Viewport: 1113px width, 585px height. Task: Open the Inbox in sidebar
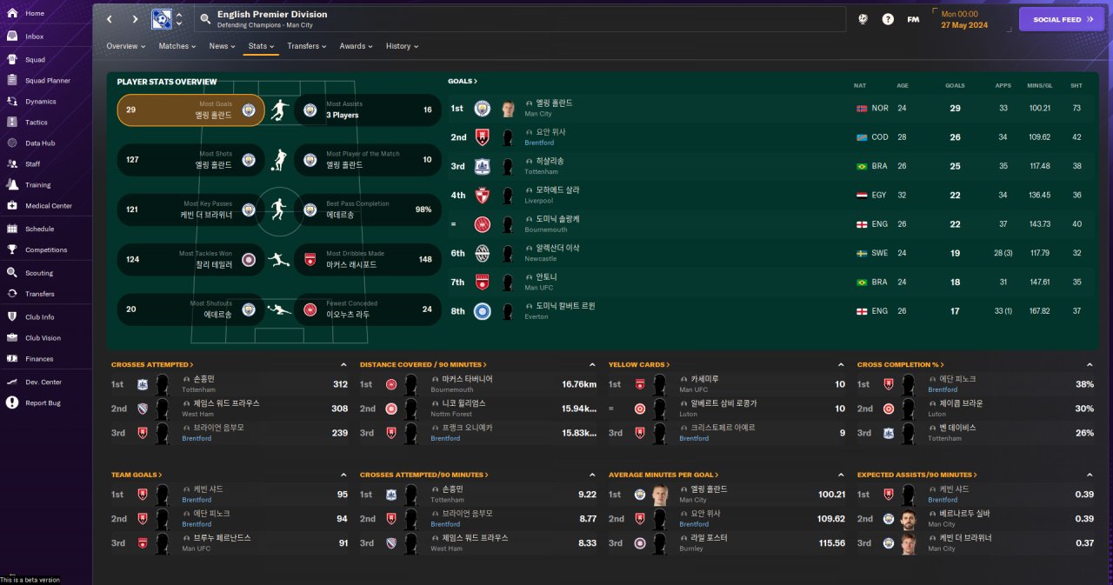[35, 37]
